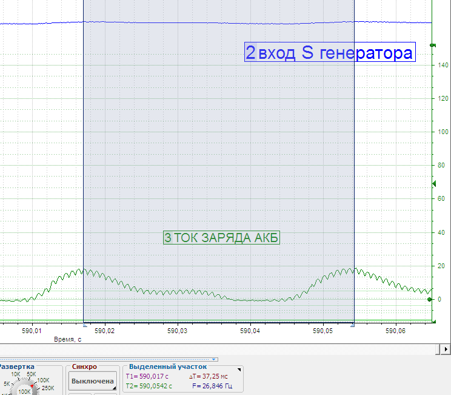
Task: Click the horizontal scrollbar right arrow
Action: (446, 349)
